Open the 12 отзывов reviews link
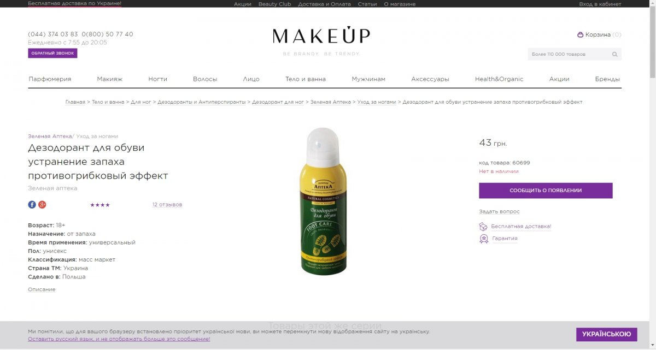Screen dimensions: 656x350 point(167,205)
